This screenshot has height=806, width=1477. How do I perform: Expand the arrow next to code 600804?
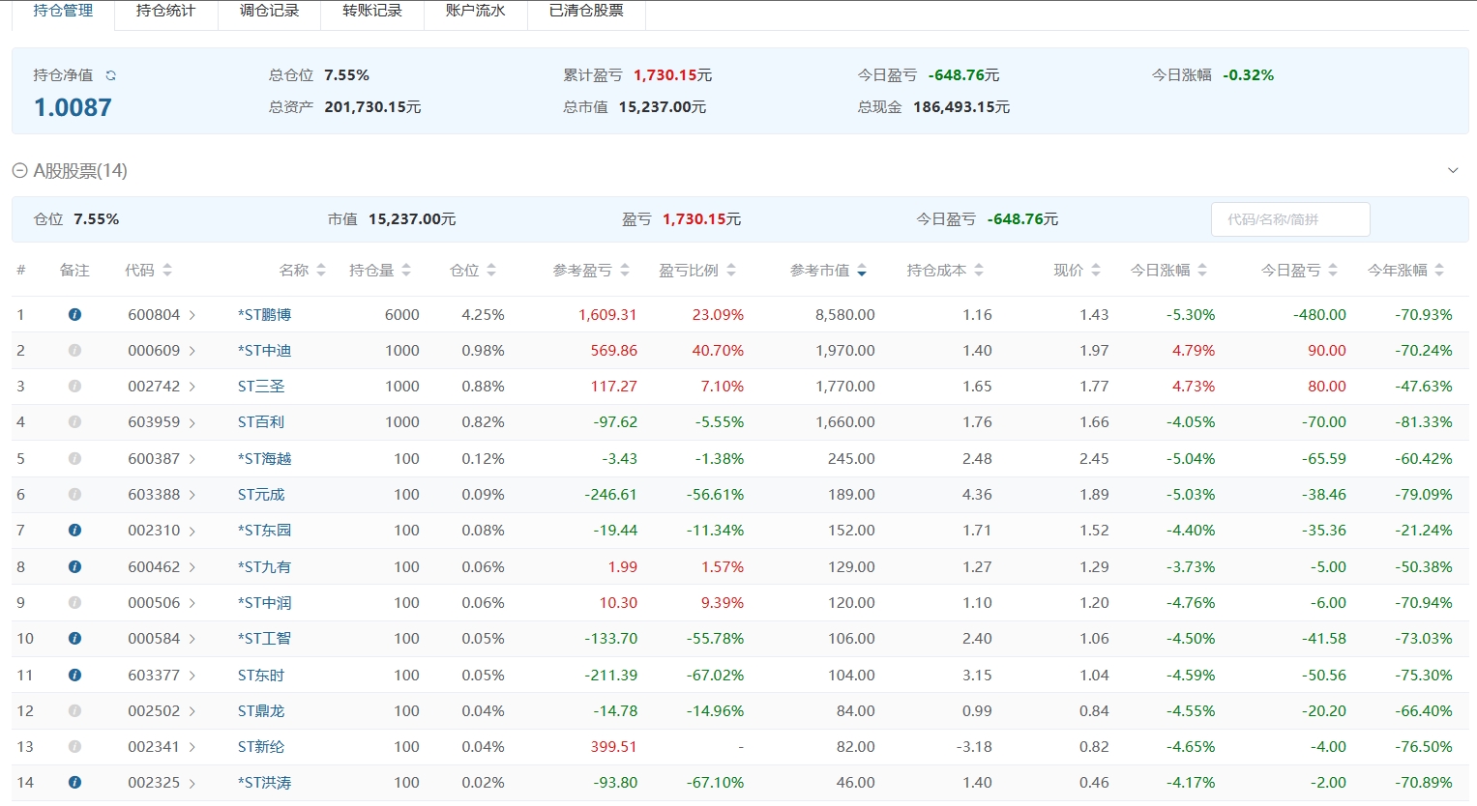pyautogui.click(x=192, y=315)
